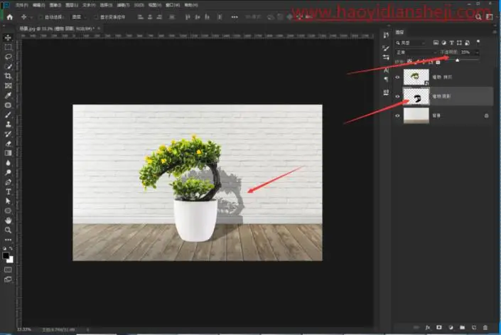Image resolution: width=501 pixels, height=335 pixels.
Task: Open the workspace switcher dropdown
Action: [489, 17]
